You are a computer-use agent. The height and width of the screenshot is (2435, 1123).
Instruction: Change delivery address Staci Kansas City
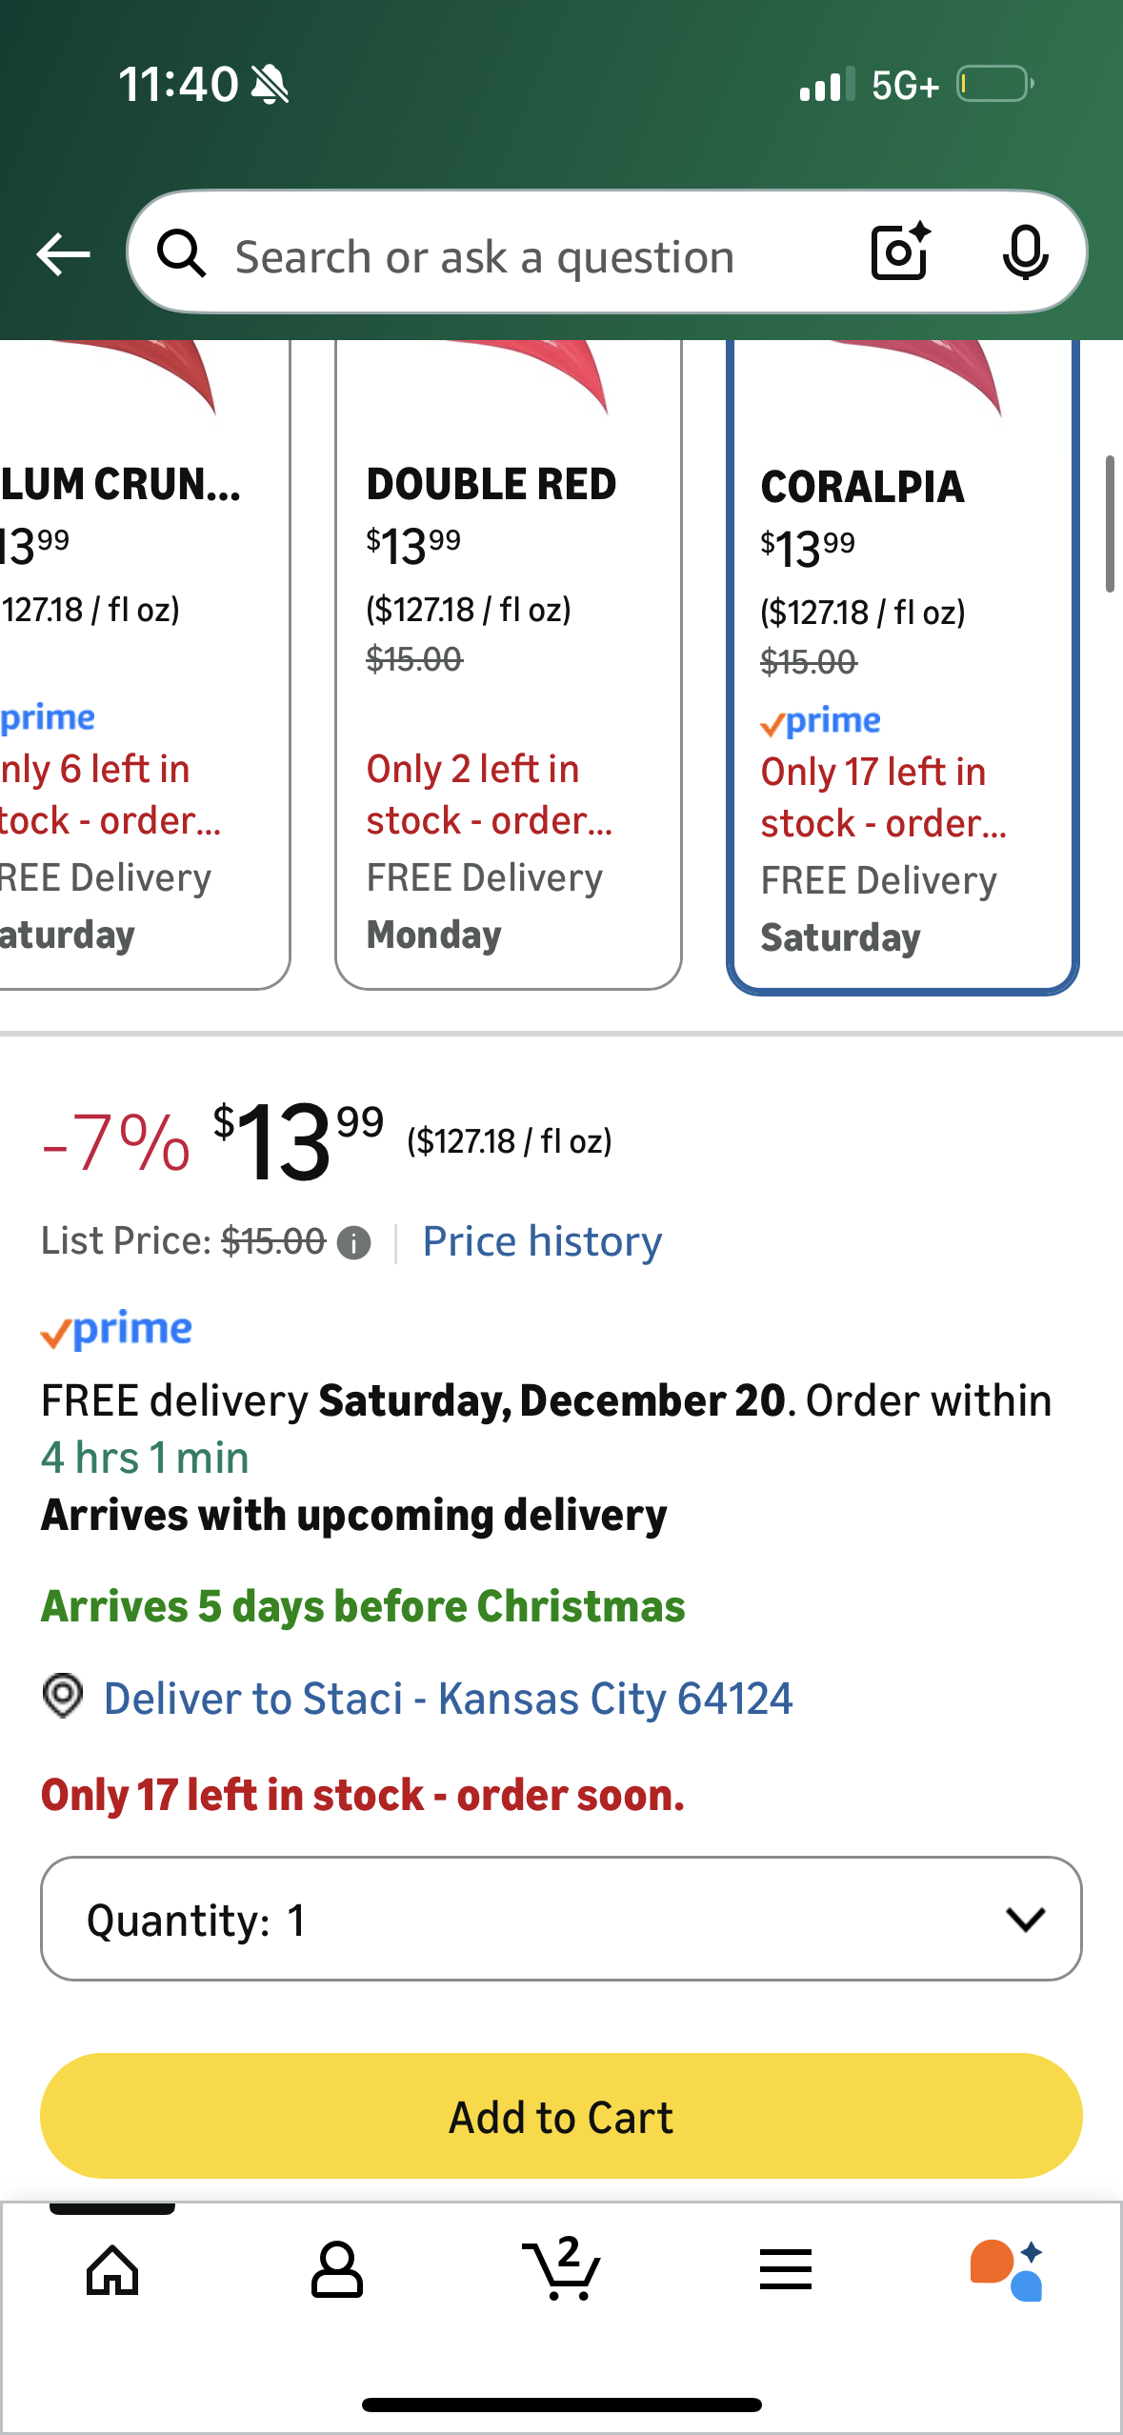(448, 1699)
